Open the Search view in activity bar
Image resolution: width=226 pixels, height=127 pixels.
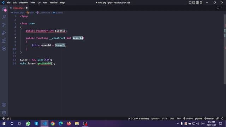coord(4,17)
